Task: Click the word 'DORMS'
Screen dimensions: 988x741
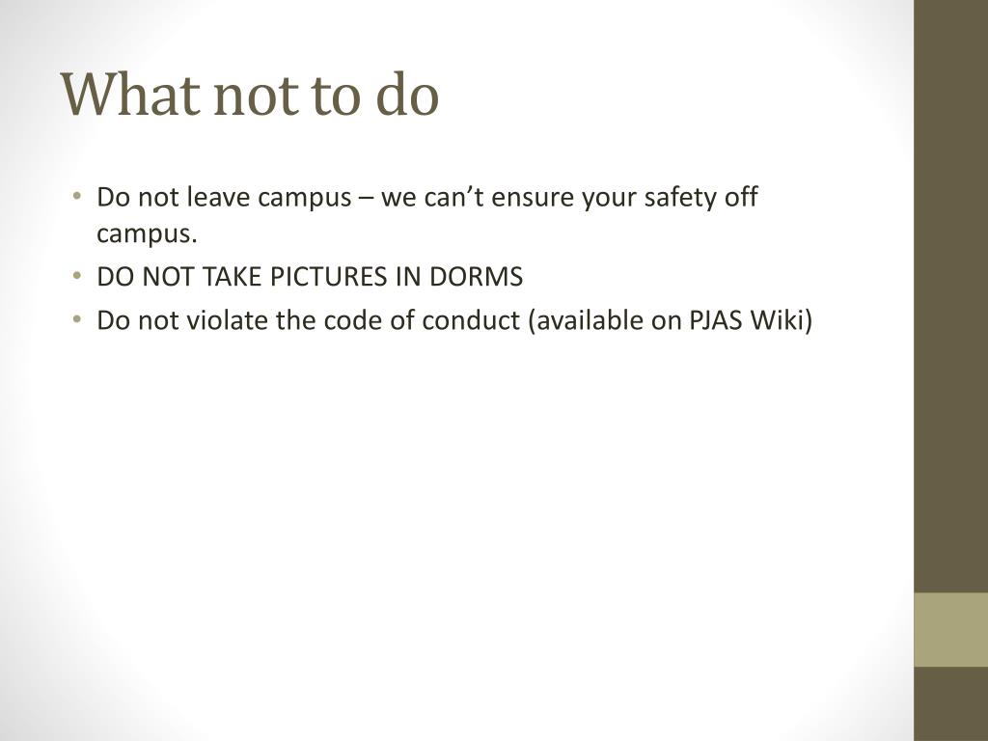Action: coord(477,277)
